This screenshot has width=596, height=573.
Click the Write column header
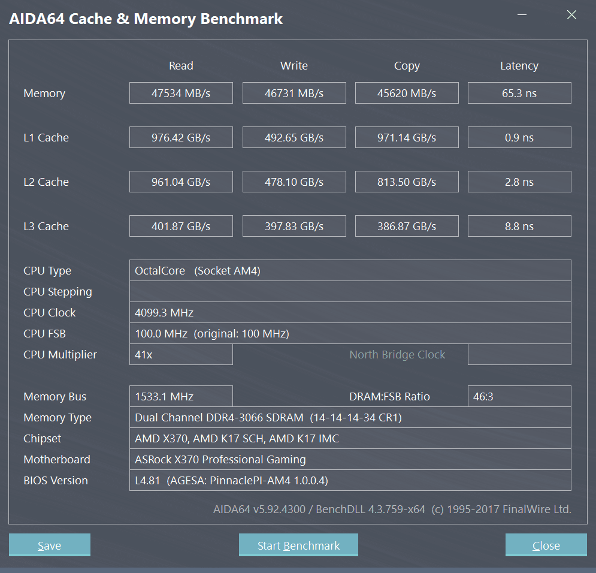coord(294,66)
